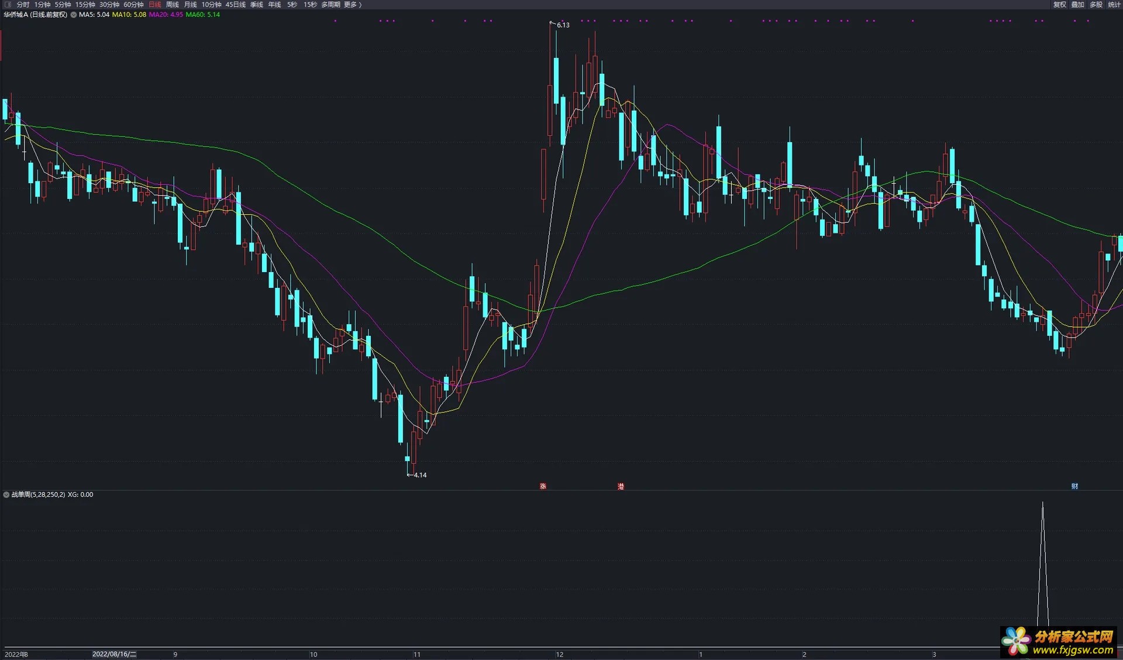This screenshot has height=660, width=1123.
Task: Select the 15分钟 period
Action: (x=85, y=5)
